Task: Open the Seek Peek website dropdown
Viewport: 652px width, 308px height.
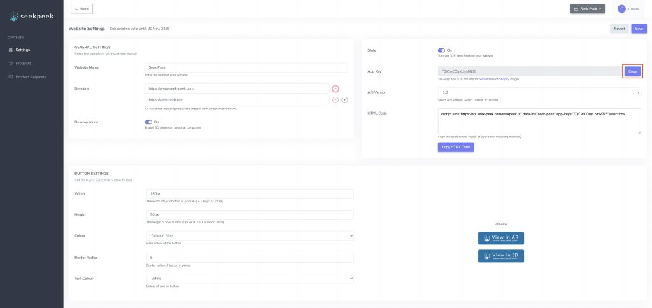Action: coord(588,9)
